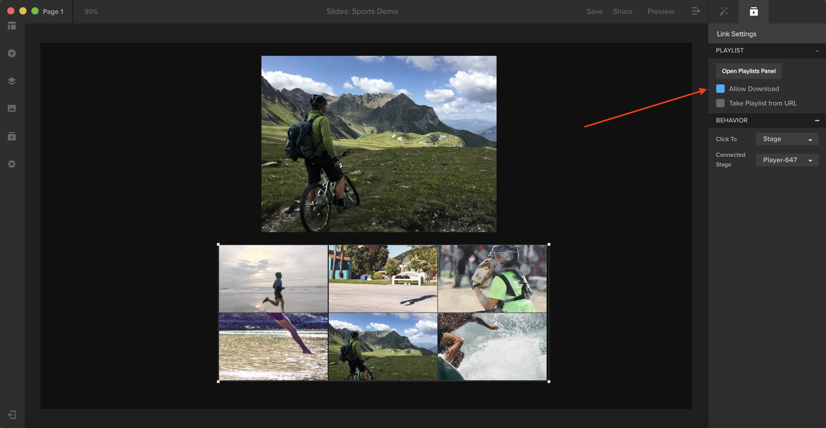The image size is (826, 428).
Task: Switch to the playlist settings tab
Action: pyautogui.click(x=754, y=11)
